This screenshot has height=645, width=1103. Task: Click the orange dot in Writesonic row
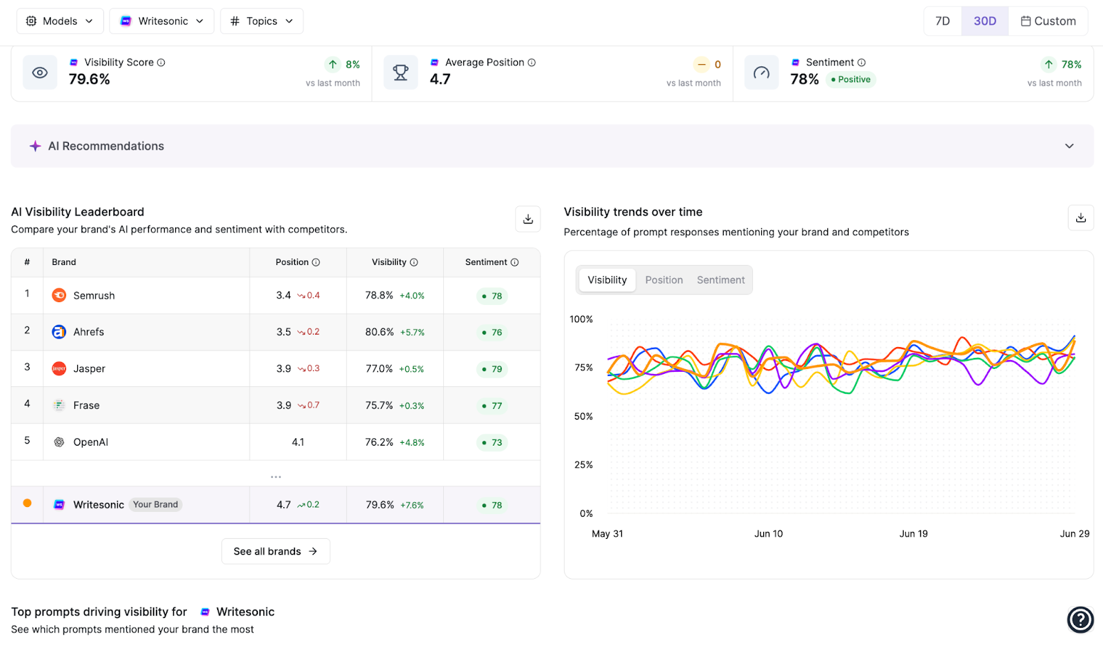pyautogui.click(x=28, y=504)
